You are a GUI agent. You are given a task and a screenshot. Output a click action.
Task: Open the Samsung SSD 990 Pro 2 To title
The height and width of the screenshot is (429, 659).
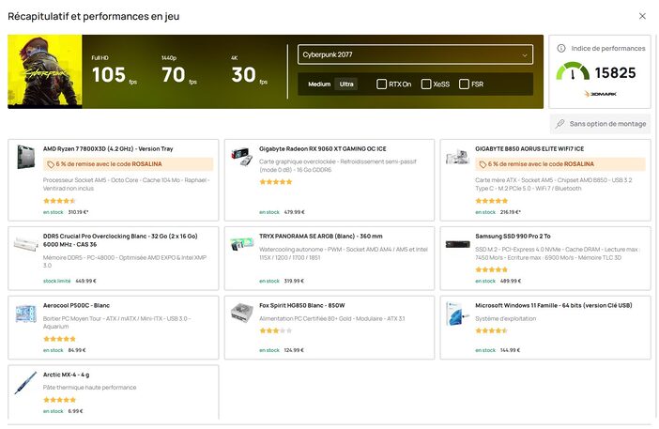click(513, 237)
